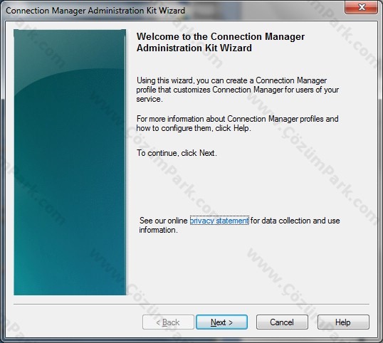Image resolution: width=383 pixels, height=343 pixels.
Task: Click the bold 'Administration Kit Wizard' heading line
Action: point(194,48)
